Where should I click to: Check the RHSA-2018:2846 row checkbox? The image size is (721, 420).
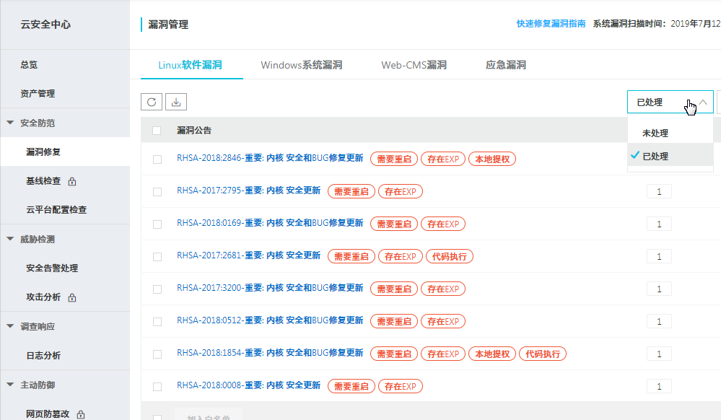point(157,159)
